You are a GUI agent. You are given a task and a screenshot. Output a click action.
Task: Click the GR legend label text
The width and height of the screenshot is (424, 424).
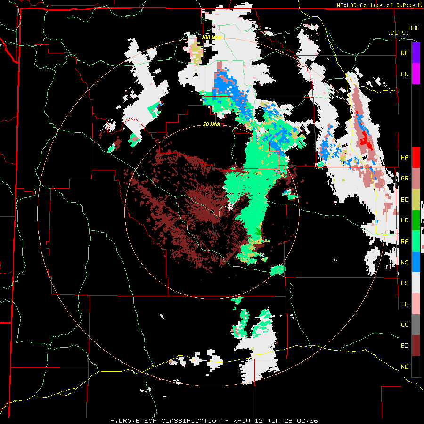[404, 179]
